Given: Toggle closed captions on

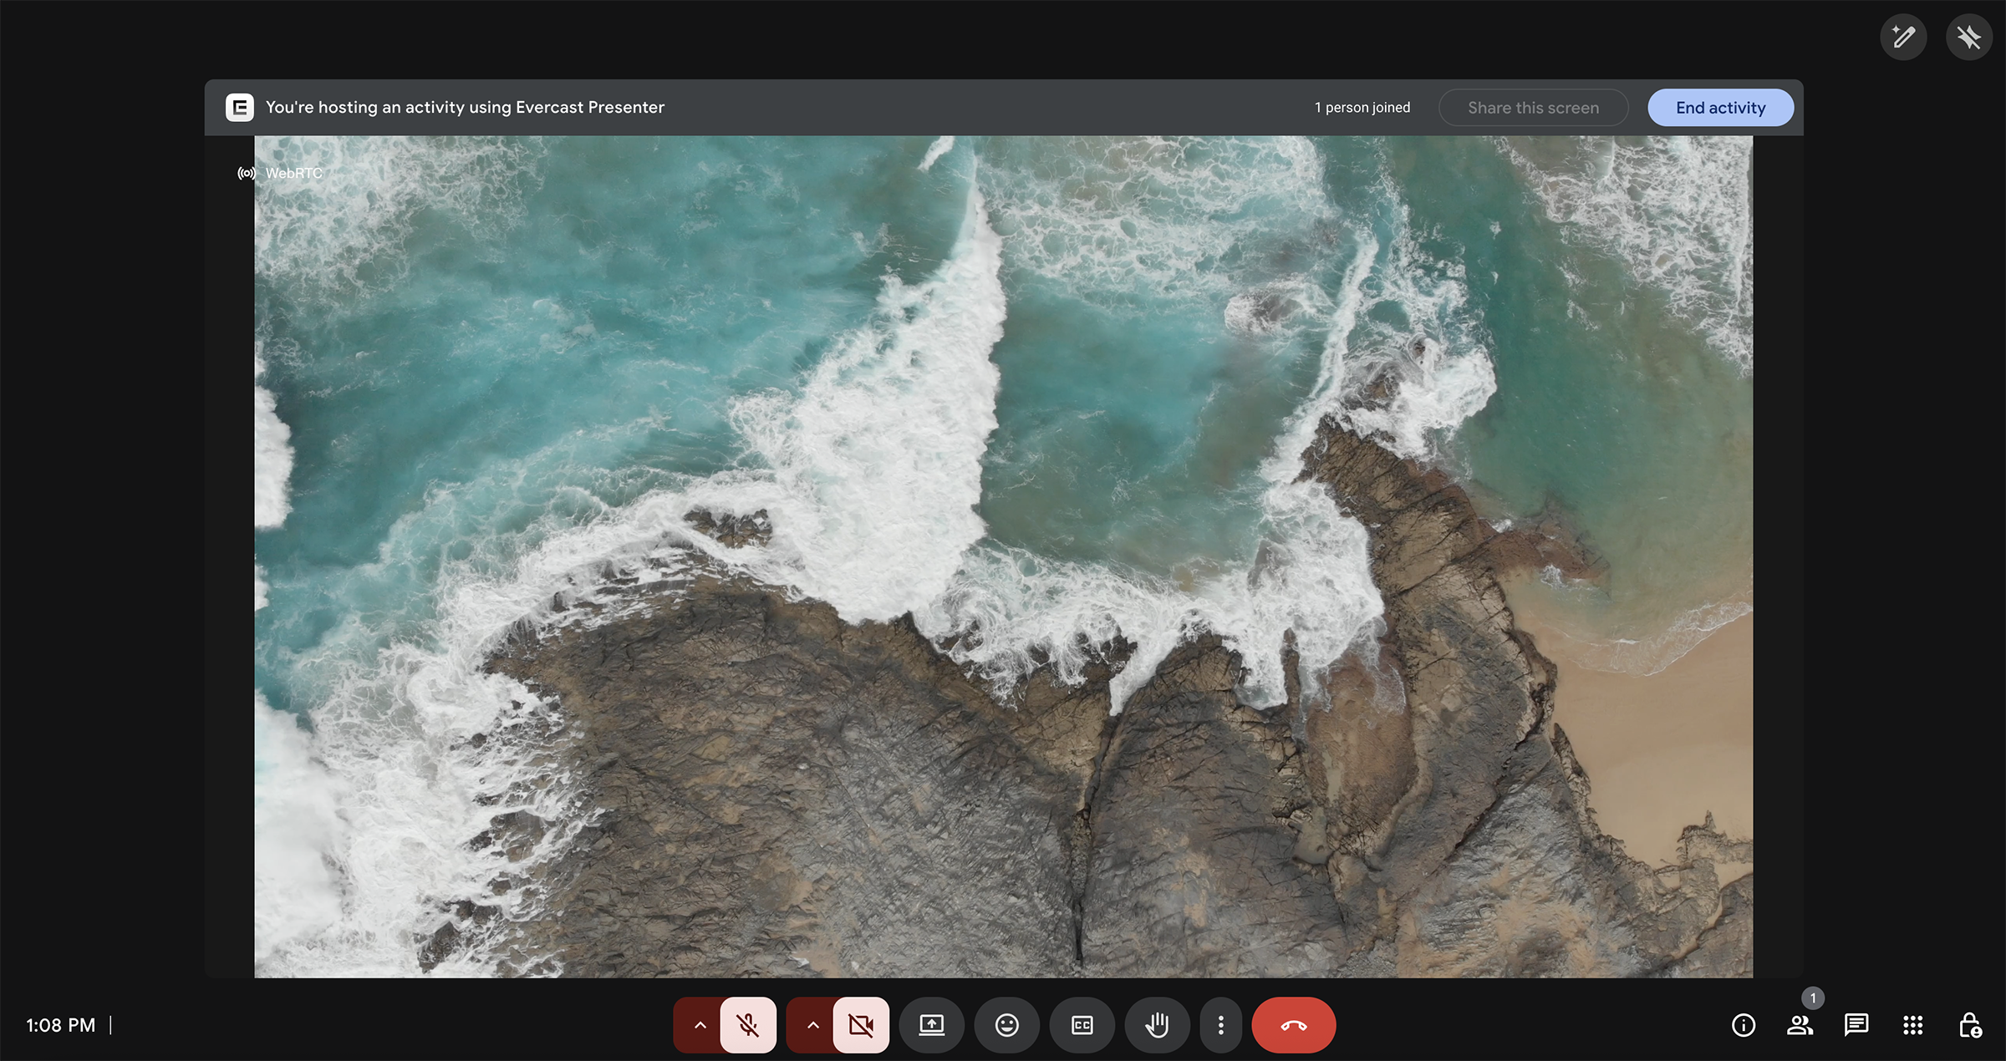Looking at the screenshot, I should pos(1082,1024).
